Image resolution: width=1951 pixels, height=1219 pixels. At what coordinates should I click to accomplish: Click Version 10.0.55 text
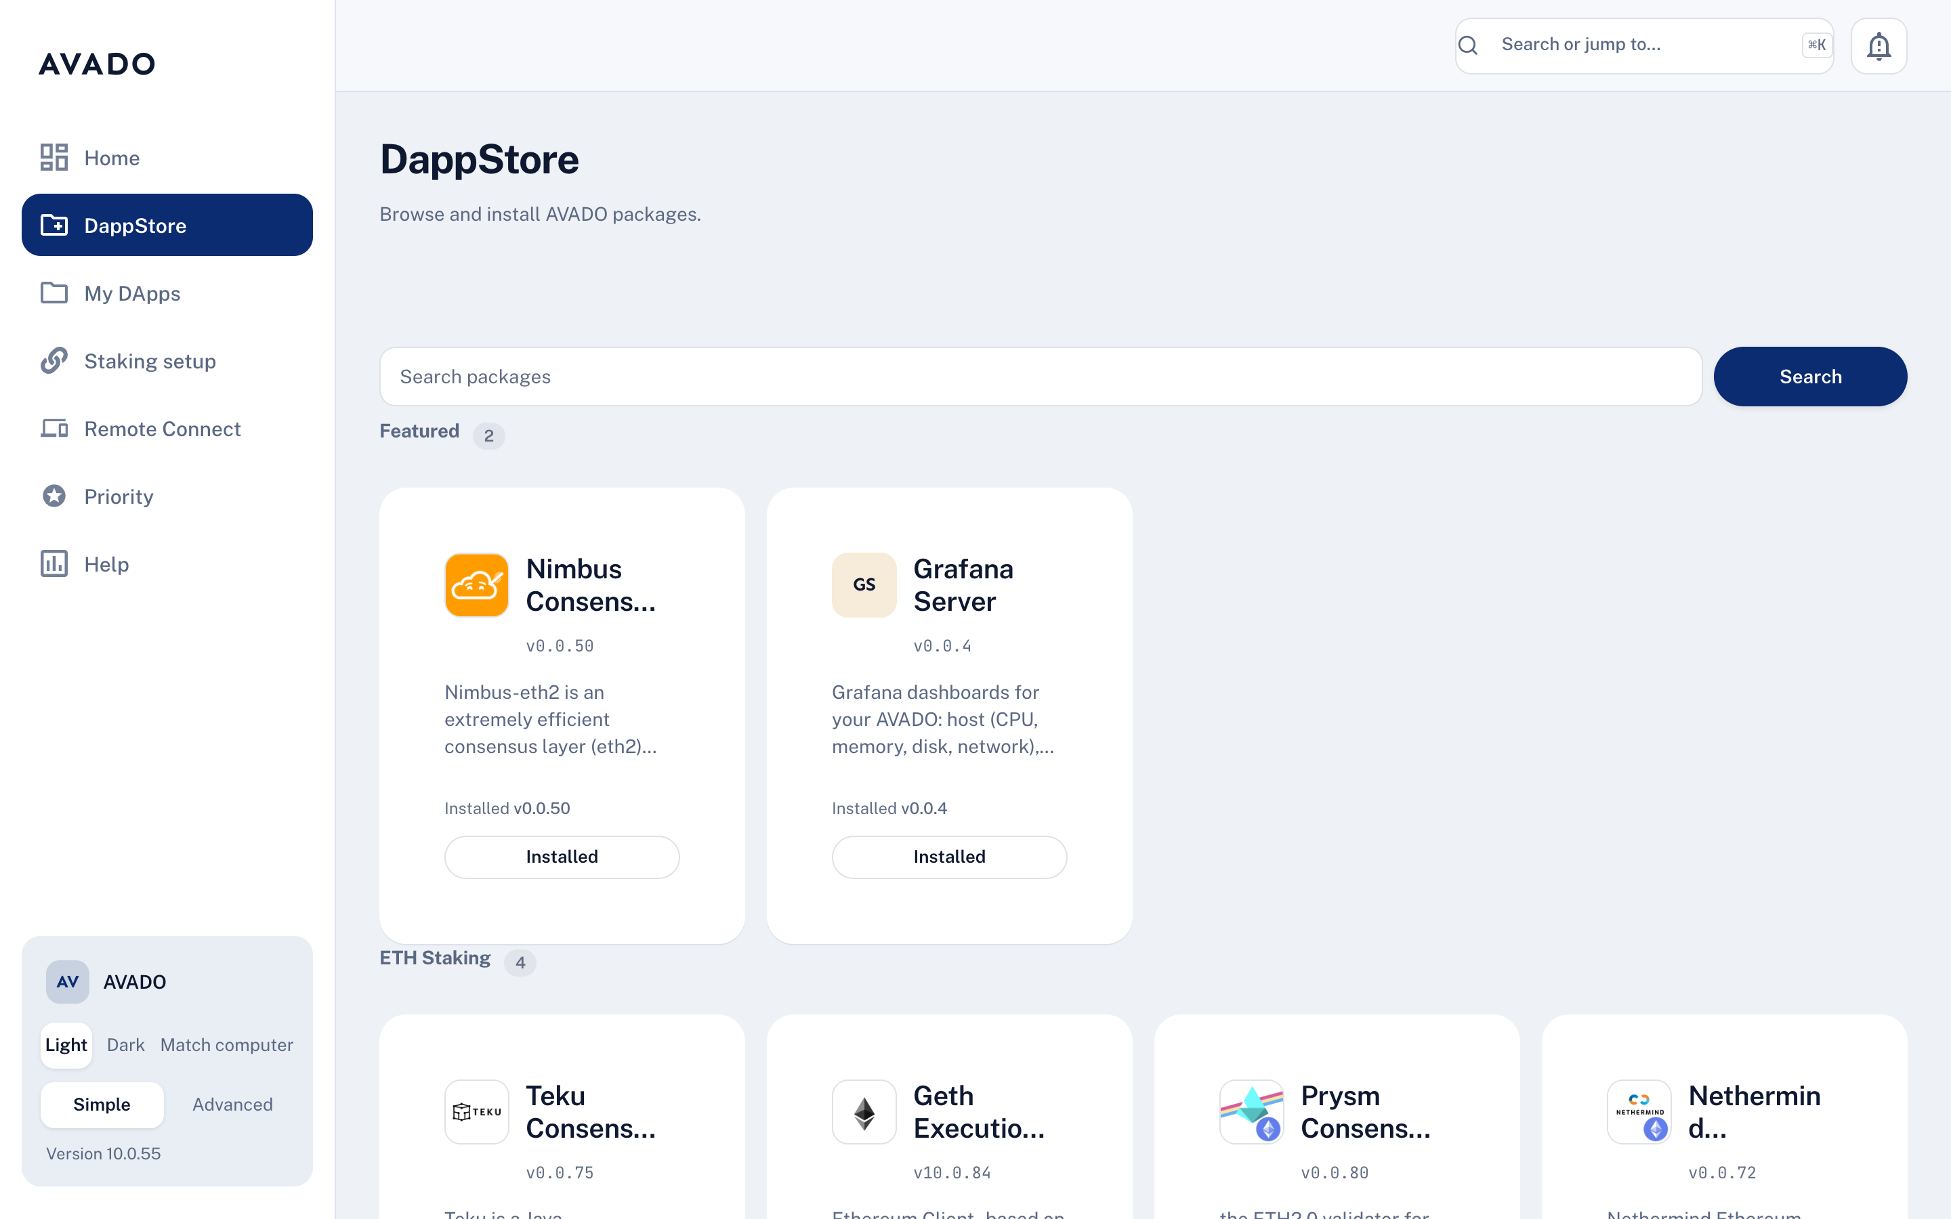click(103, 1154)
